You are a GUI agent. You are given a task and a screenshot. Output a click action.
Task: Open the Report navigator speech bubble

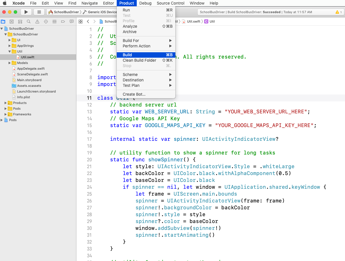point(71,21)
